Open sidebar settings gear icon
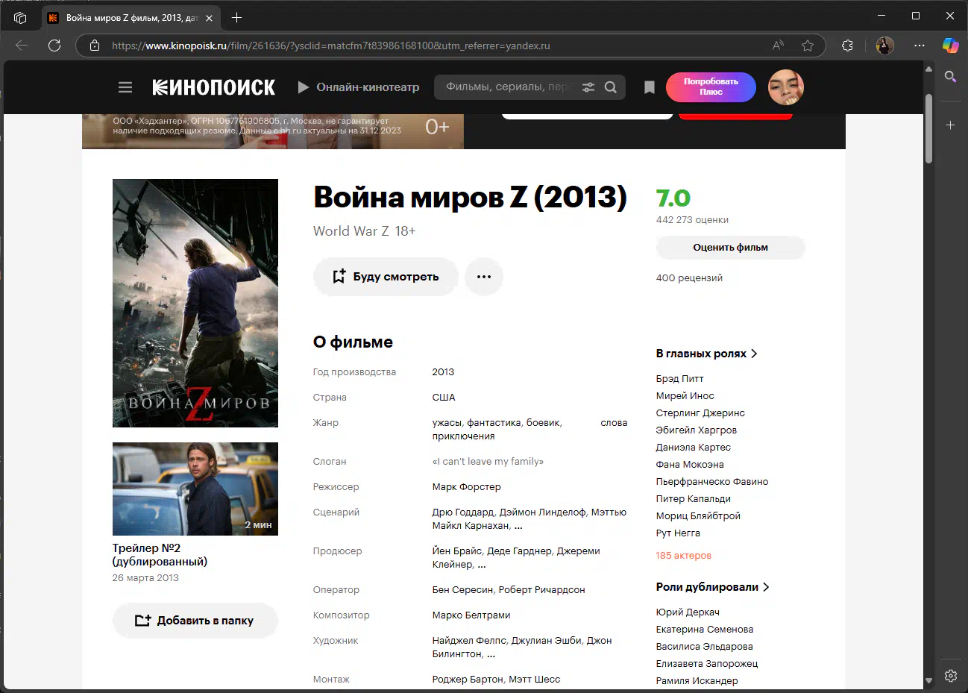The width and height of the screenshot is (968, 693). 951,676
